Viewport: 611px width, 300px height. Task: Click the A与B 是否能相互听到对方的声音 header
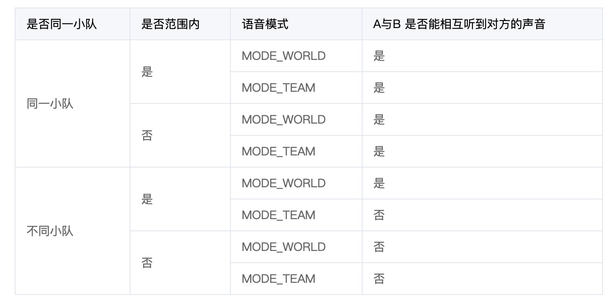click(459, 24)
